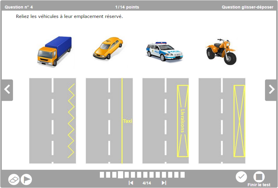This screenshot has height=188, width=278.
Task: Jump to the first question icon
Action: click(x=131, y=183)
